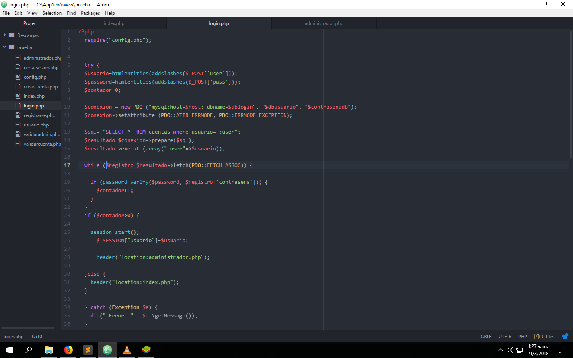Click the UTF-8 encoding selector

tap(505, 337)
